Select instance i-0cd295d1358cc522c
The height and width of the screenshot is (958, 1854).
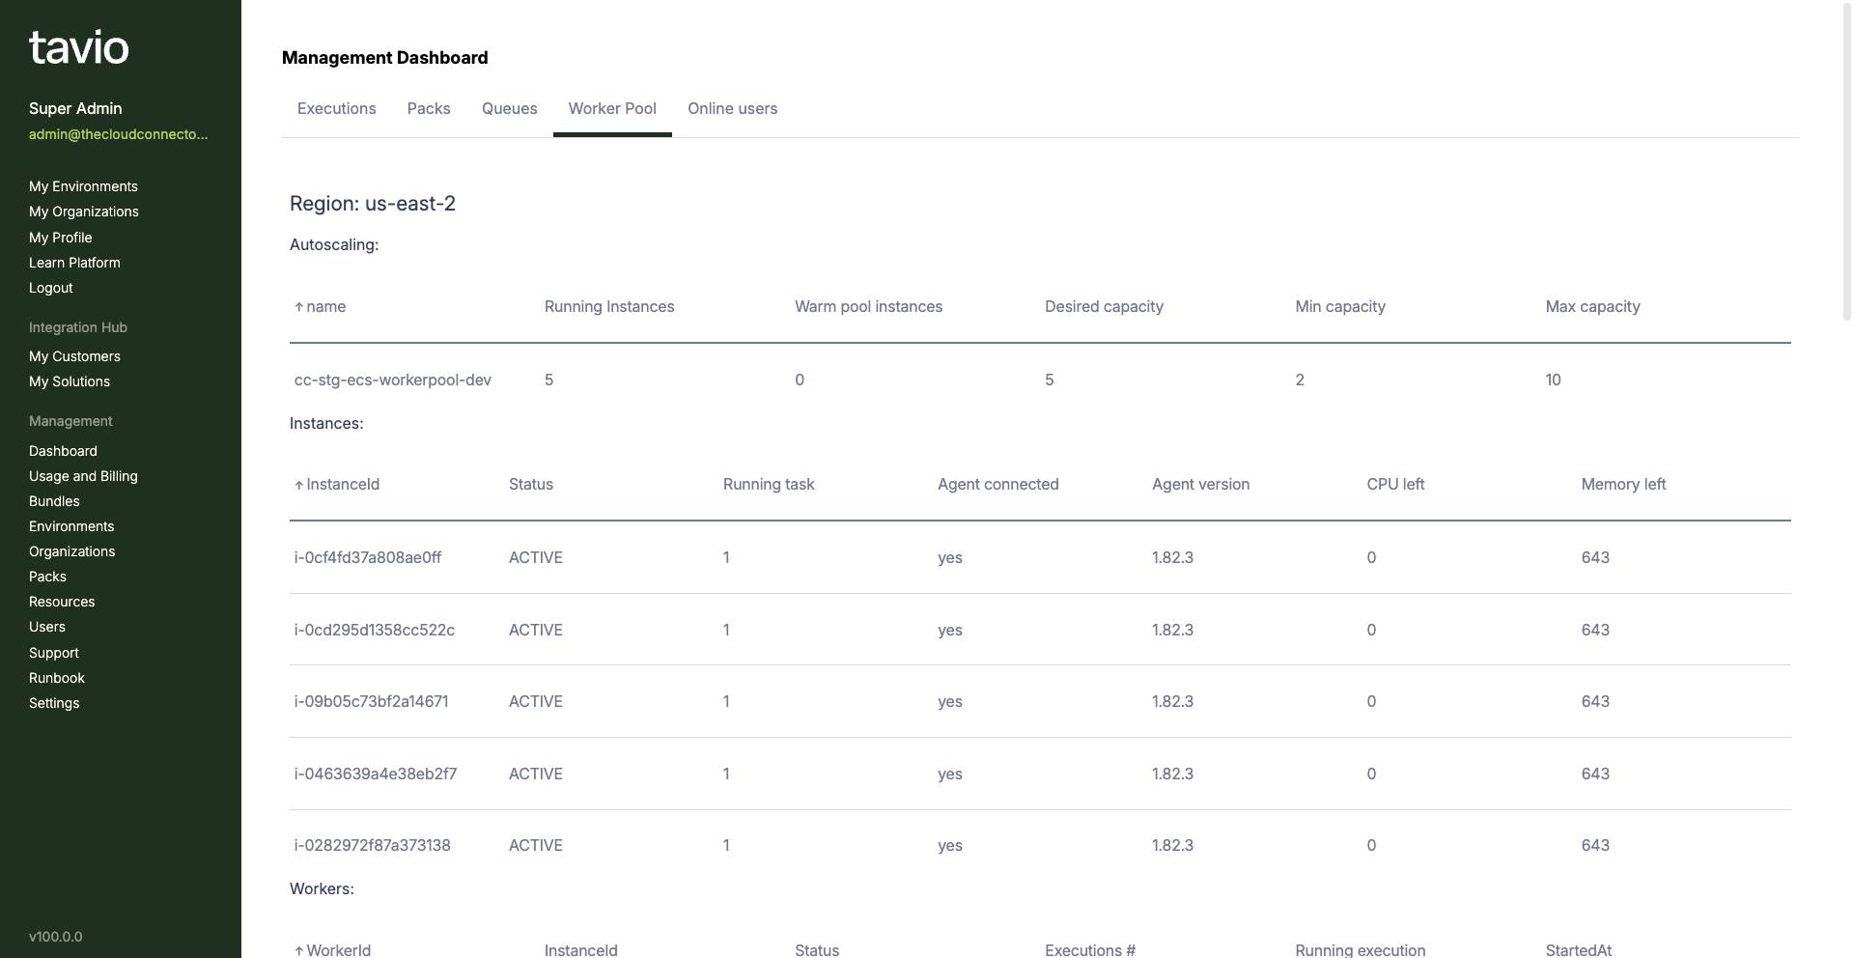tap(375, 631)
